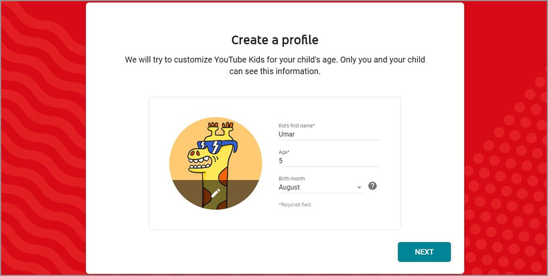Click the birth month help question mark

[372, 186]
